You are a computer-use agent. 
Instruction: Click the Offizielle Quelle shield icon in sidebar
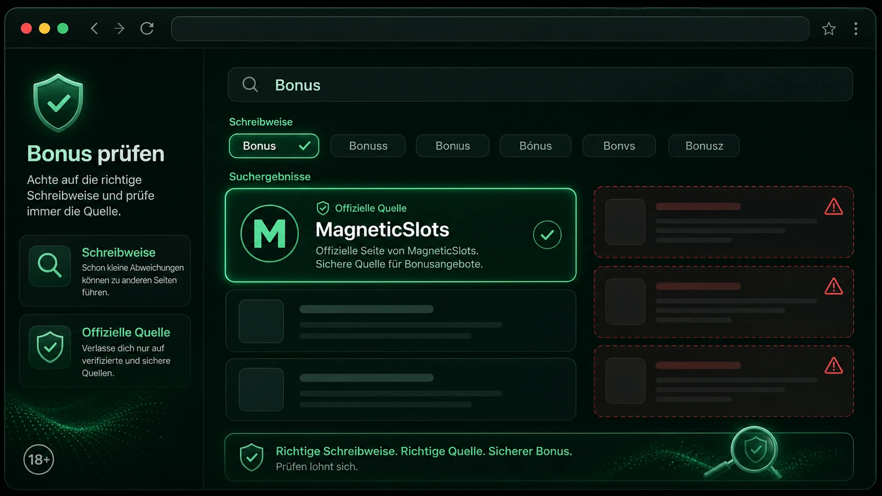pos(50,347)
